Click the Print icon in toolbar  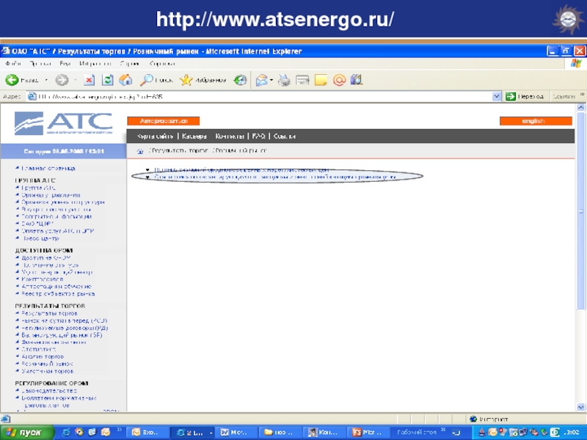285,80
